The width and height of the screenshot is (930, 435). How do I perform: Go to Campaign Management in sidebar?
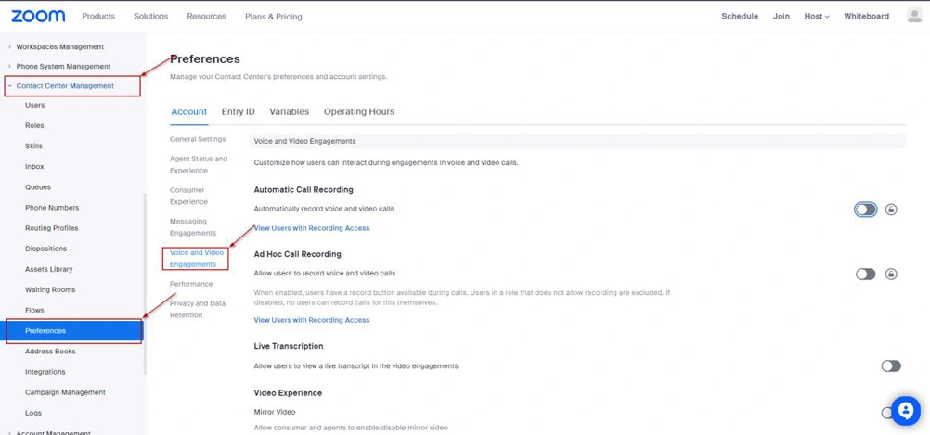[x=65, y=392]
